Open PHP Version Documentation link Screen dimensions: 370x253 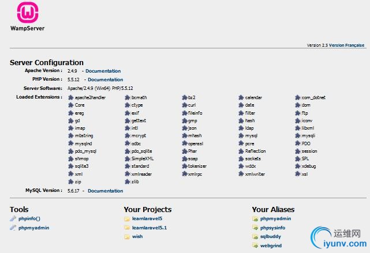pyautogui.click(x=106, y=80)
